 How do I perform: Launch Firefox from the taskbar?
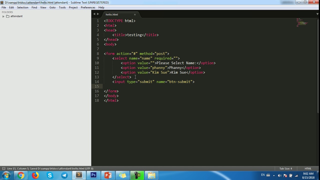35,175
